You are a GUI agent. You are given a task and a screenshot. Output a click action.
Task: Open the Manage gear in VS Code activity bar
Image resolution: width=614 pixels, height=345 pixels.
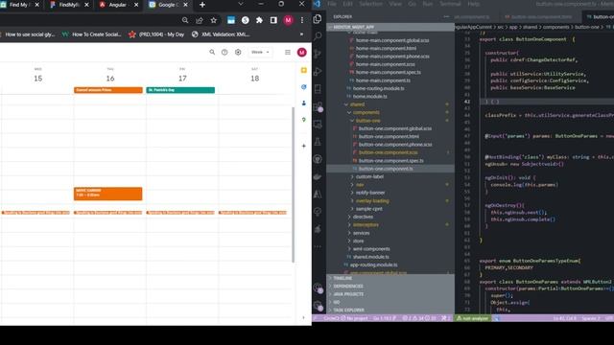pos(318,306)
